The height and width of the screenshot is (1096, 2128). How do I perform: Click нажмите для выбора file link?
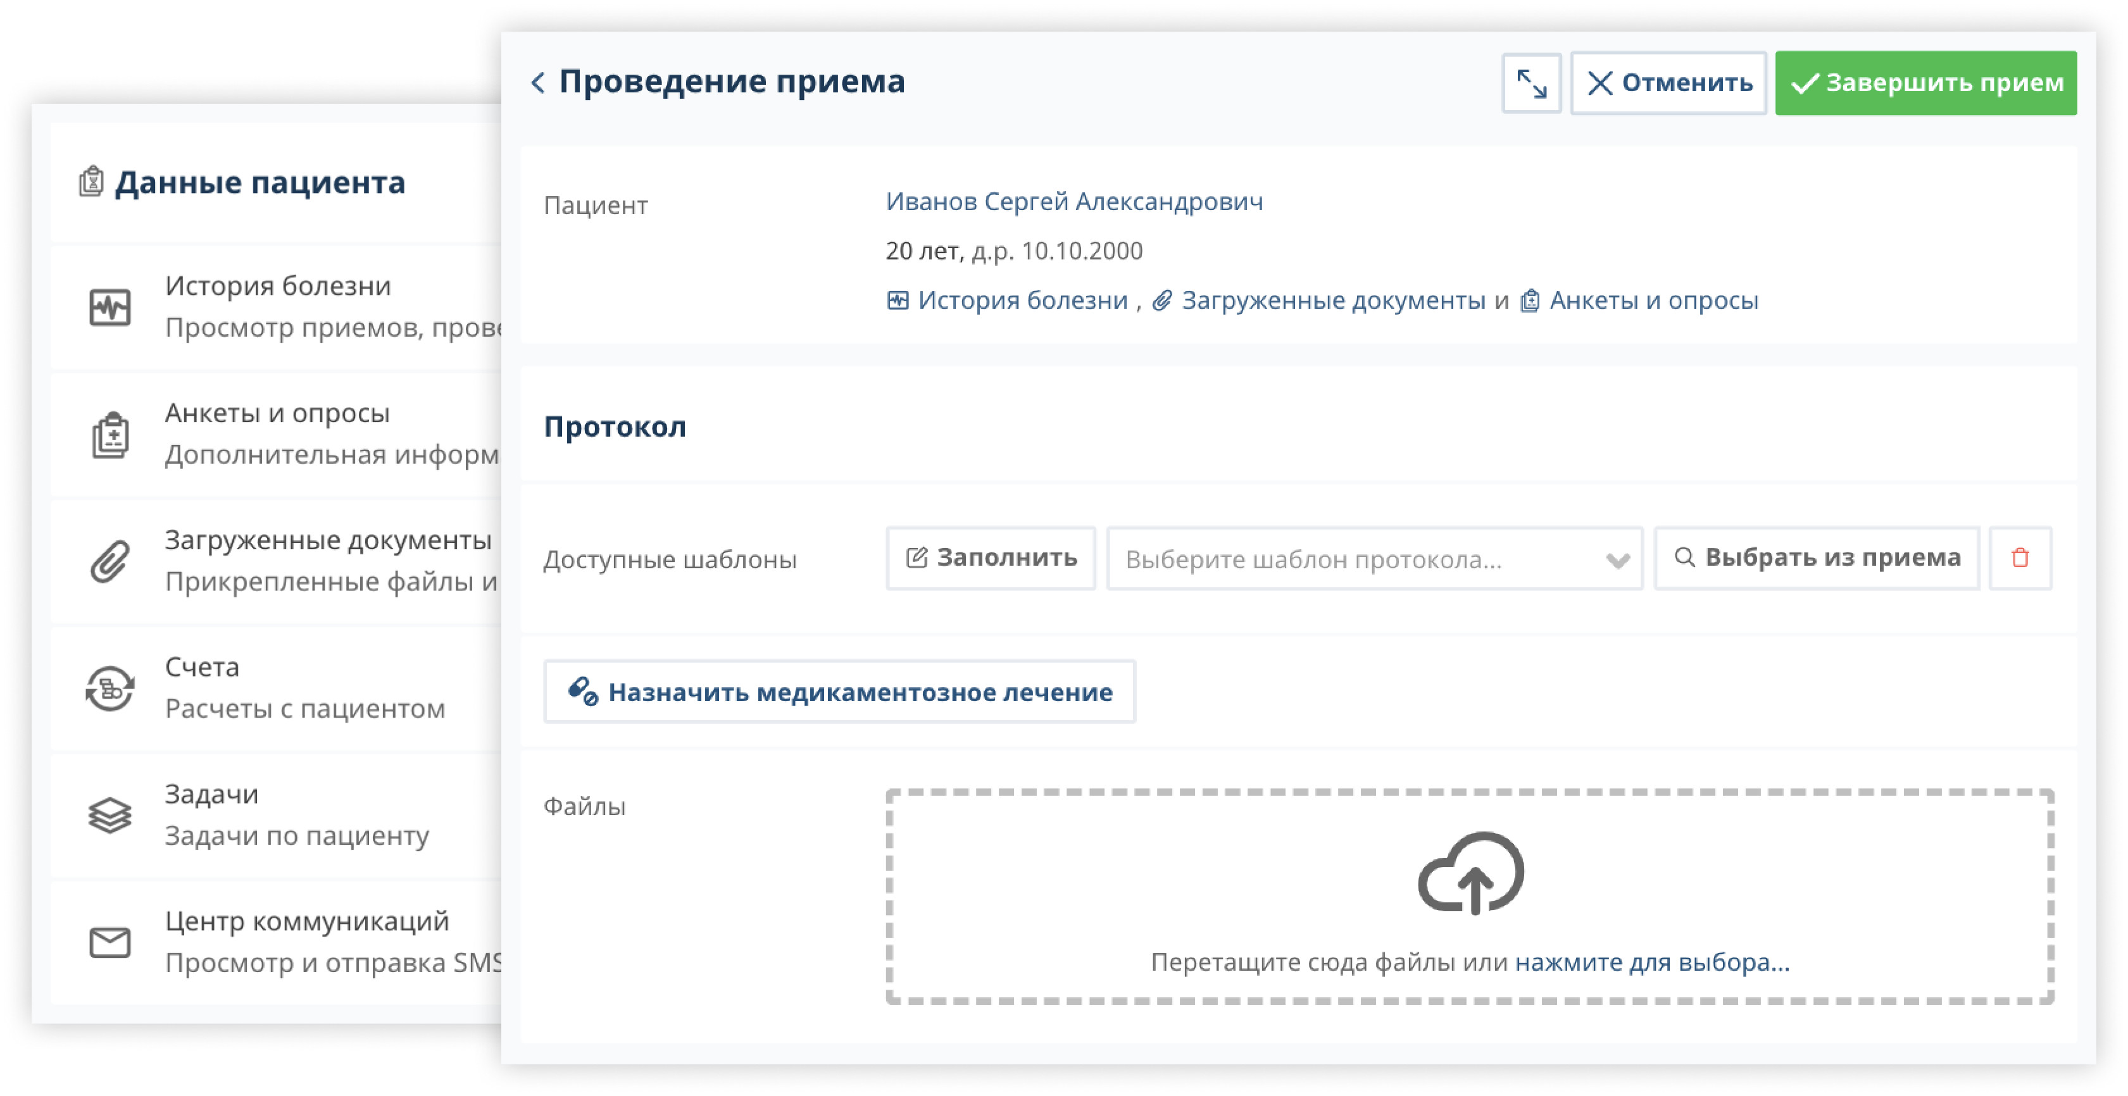[x=1651, y=962]
